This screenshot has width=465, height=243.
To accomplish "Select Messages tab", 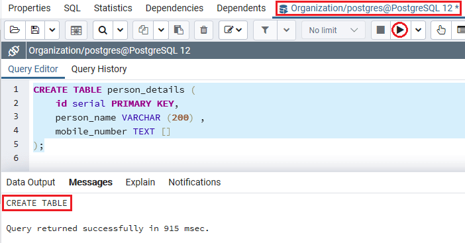I will pyautogui.click(x=91, y=182).
